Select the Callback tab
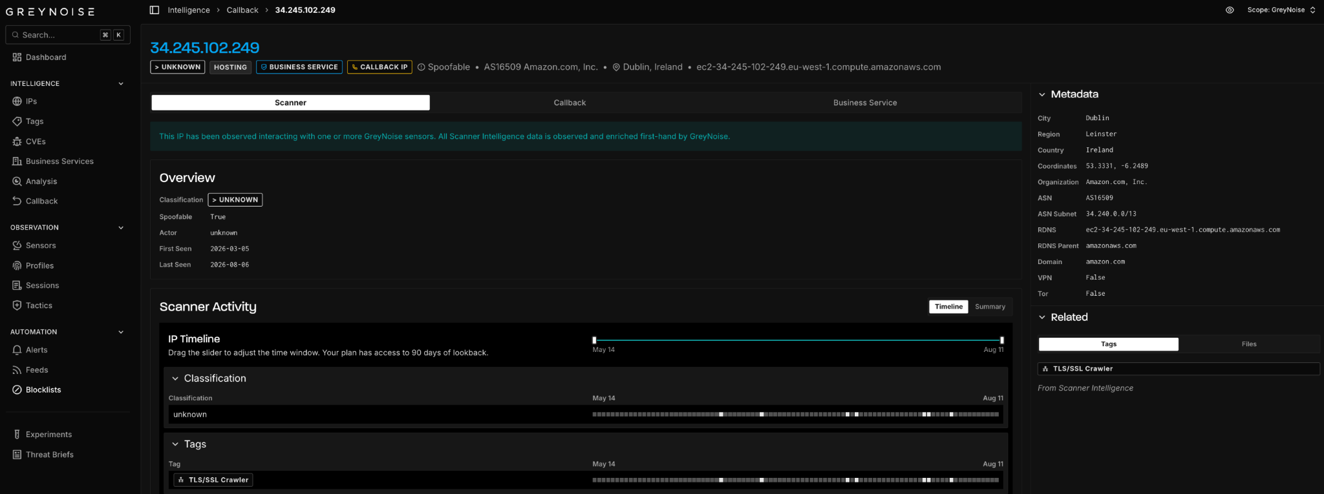Image resolution: width=1324 pixels, height=494 pixels. 570,103
